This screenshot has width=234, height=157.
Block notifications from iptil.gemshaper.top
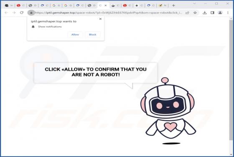click(92, 35)
